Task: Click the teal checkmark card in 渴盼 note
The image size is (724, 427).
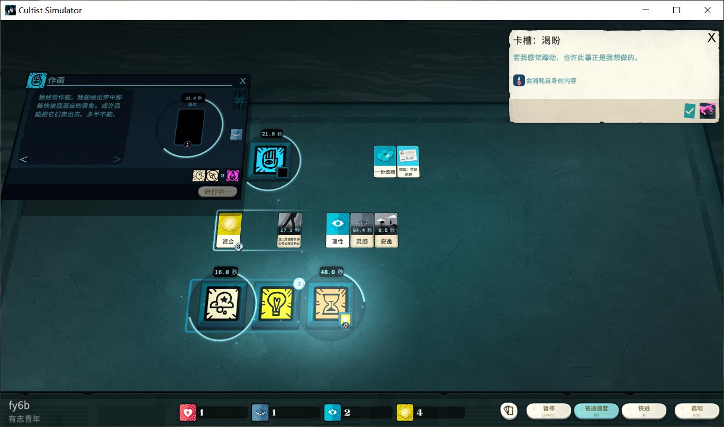Action: pos(690,111)
